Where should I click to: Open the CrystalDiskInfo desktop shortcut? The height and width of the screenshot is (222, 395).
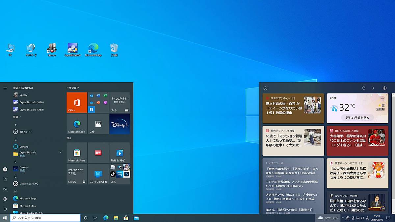(x=73, y=50)
